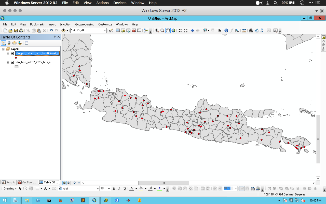Click the Full Extent globe icon
Viewport: 326px width, 204px height.
tap(173, 31)
